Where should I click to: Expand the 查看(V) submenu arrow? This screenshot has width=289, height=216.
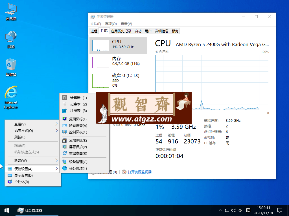(x=56, y=124)
